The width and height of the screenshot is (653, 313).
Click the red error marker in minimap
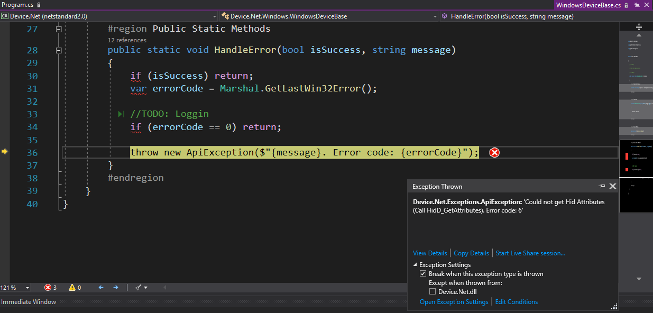pyautogui.click(x=627, y=156)
